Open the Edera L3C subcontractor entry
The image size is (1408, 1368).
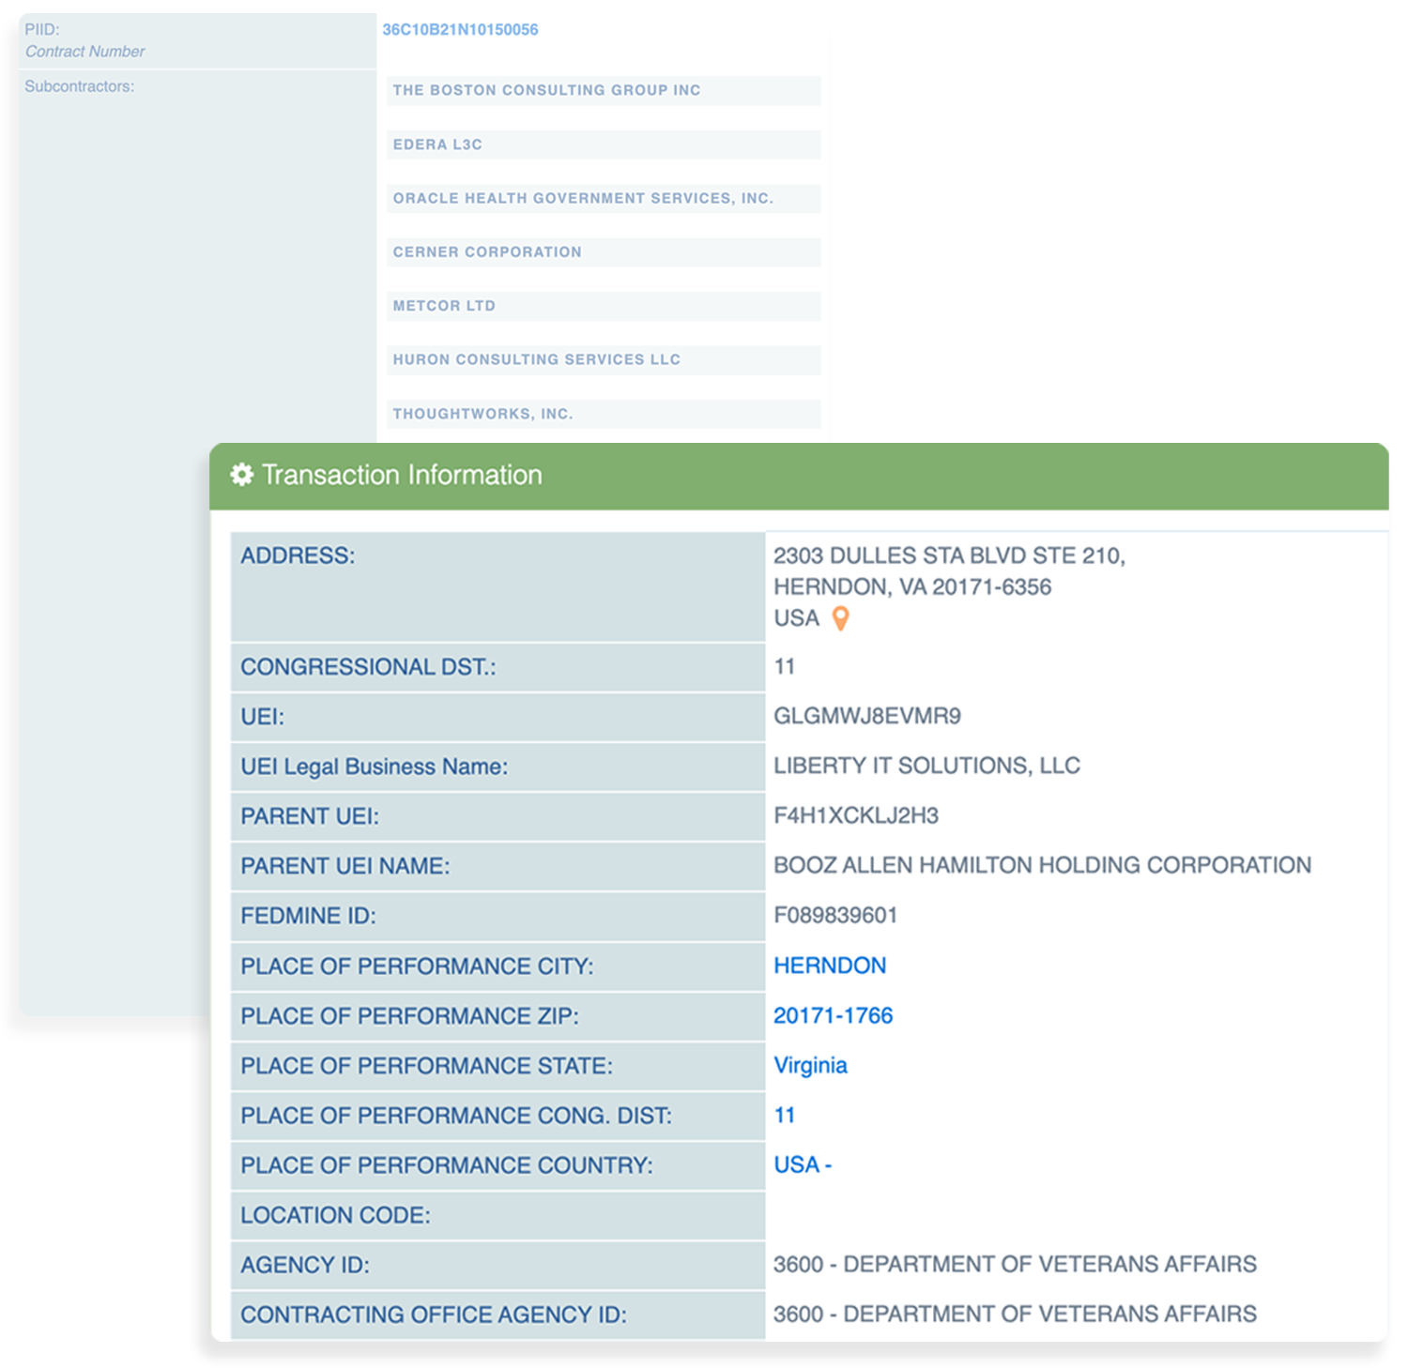(x=437, y=144)
